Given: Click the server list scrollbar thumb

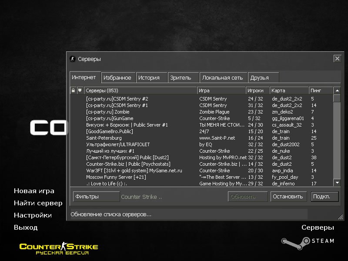Looking at the screenshot, I should click(x=337, y=98).
